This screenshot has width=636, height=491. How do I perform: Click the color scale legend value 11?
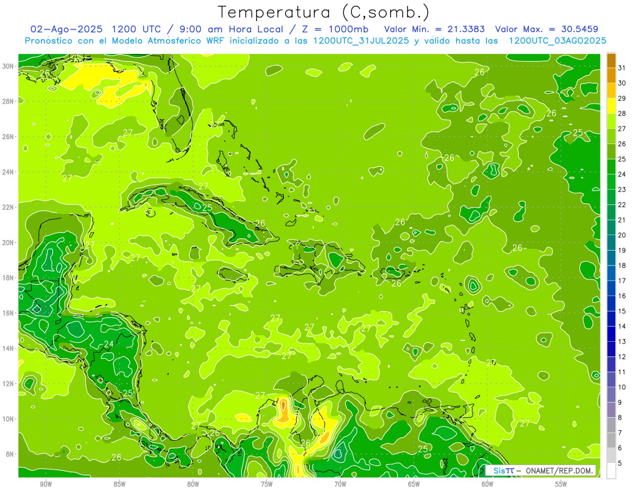point(622,372)
